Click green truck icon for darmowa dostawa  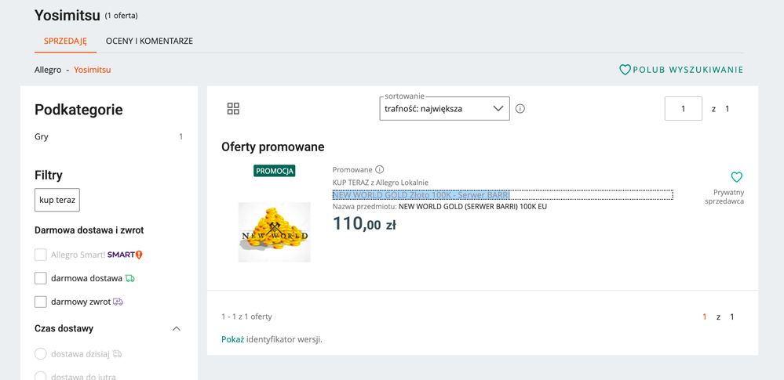[130, 278]
